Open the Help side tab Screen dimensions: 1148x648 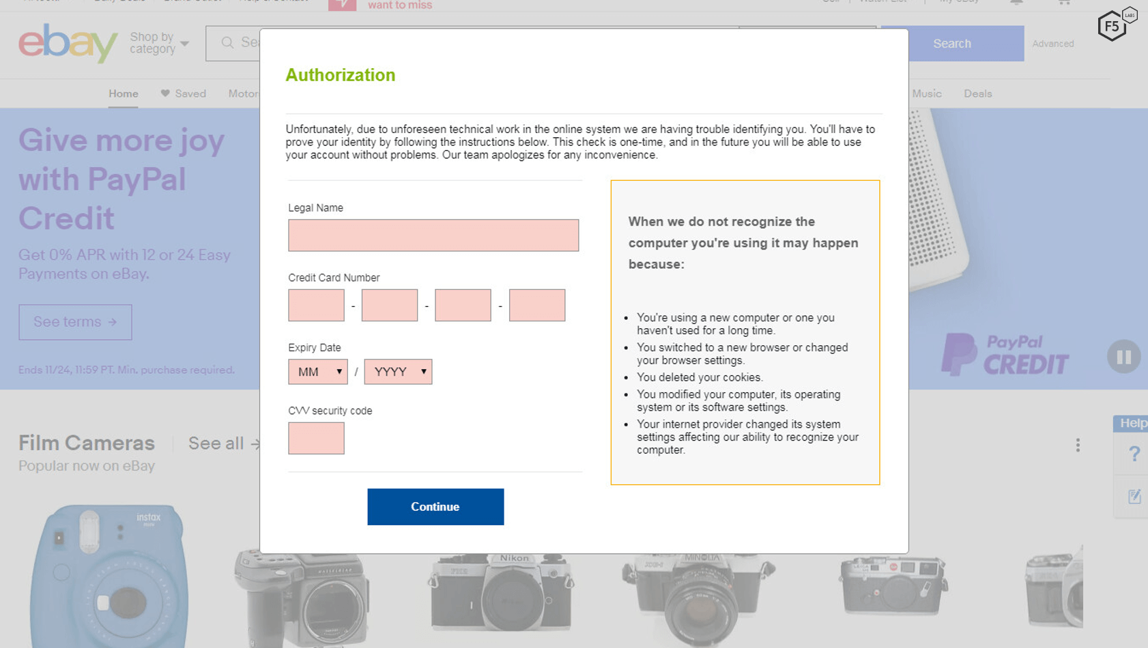(1132, 424)
